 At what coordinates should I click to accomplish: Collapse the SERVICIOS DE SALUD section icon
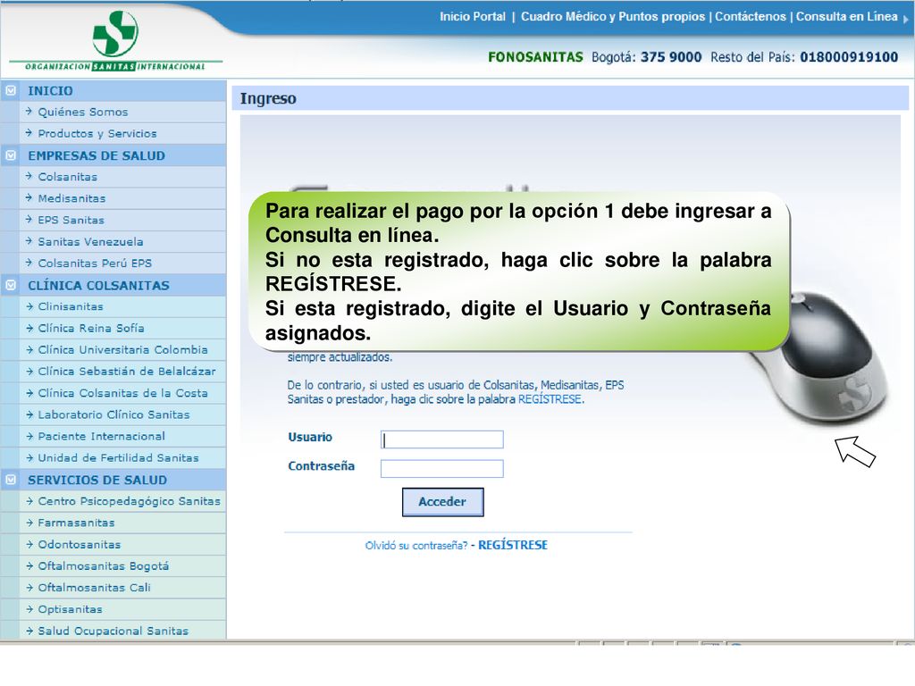(11, 480)
